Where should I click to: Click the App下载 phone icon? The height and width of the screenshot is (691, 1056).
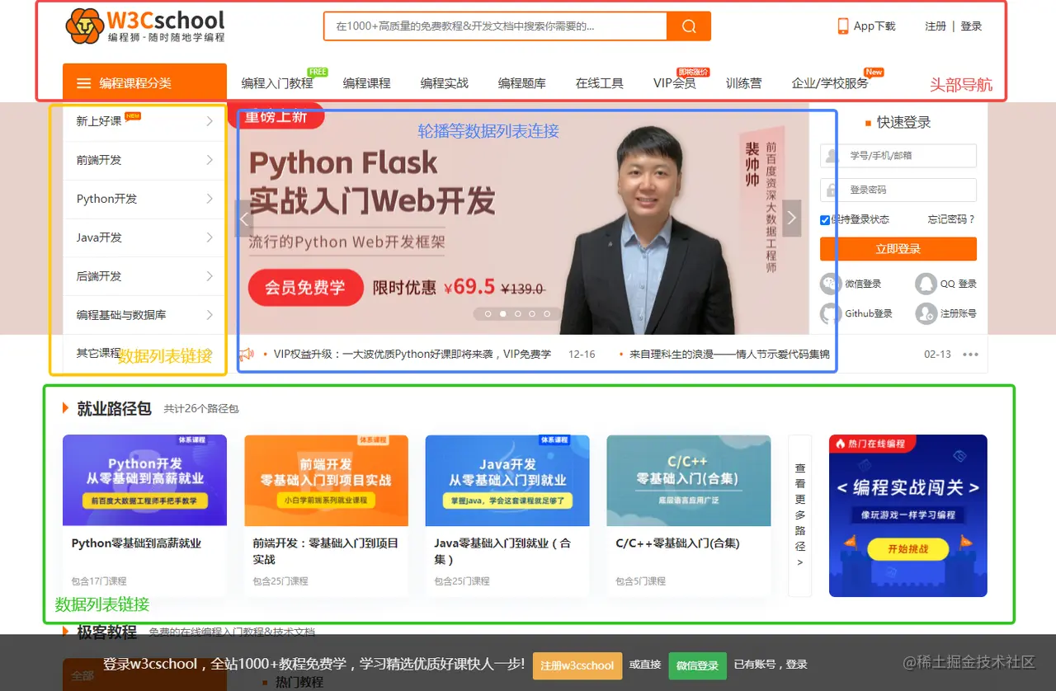(843, 26)
